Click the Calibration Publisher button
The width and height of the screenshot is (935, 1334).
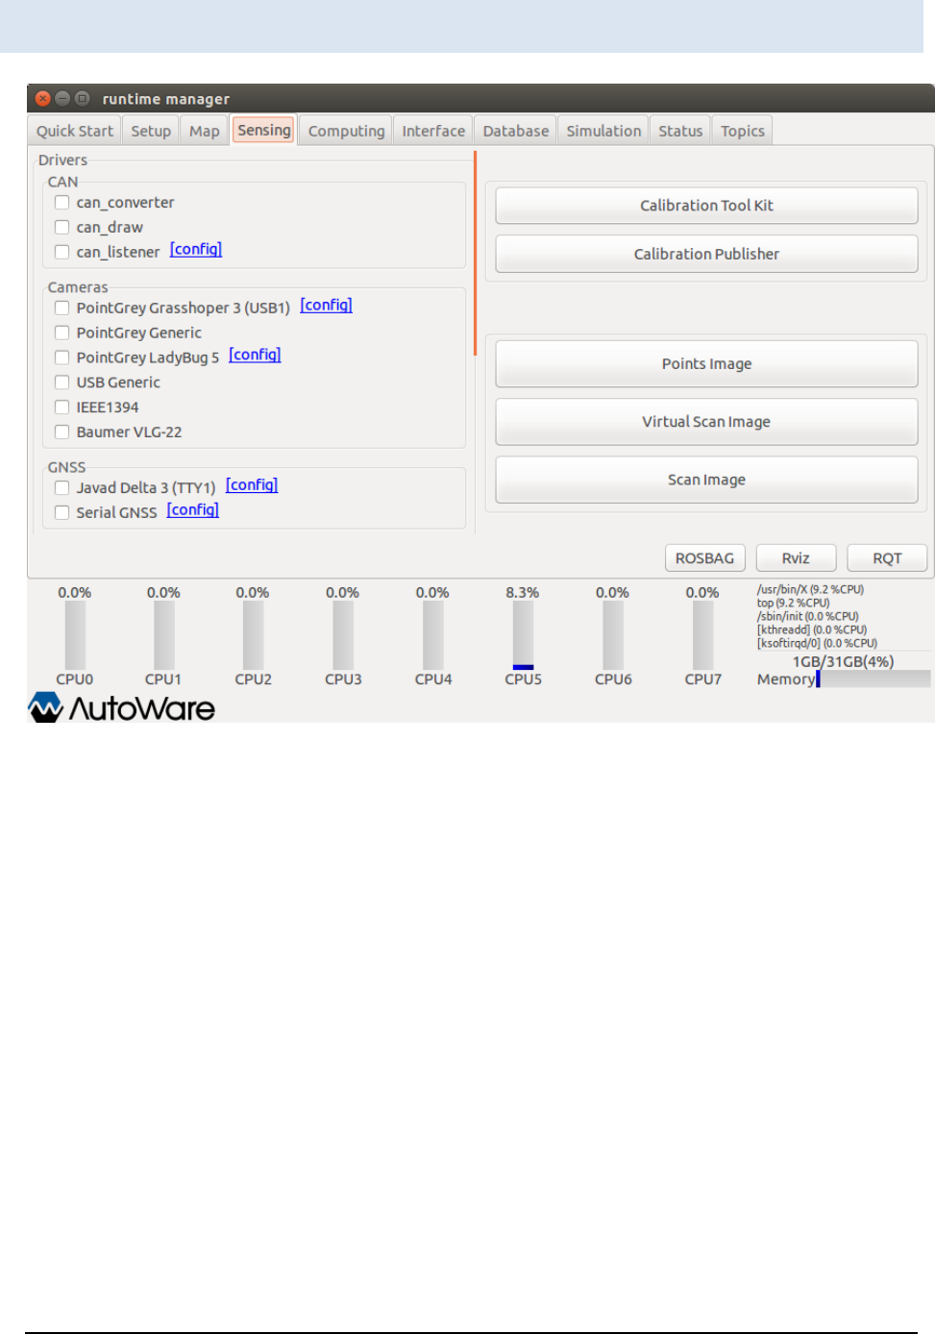pos(706,255)
